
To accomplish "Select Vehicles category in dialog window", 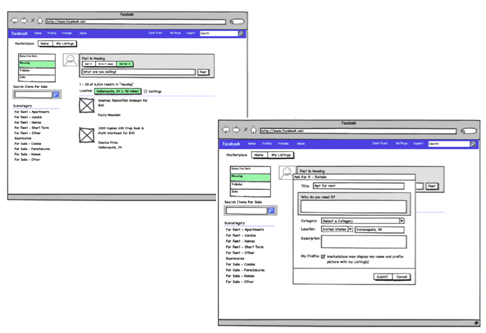I will 250,186.
